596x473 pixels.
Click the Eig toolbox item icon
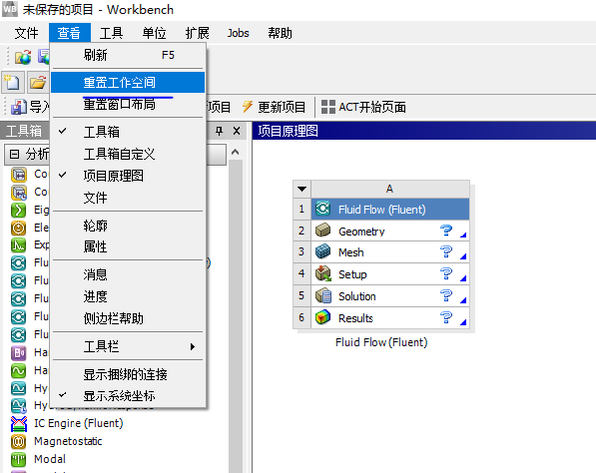pos(18,210)
